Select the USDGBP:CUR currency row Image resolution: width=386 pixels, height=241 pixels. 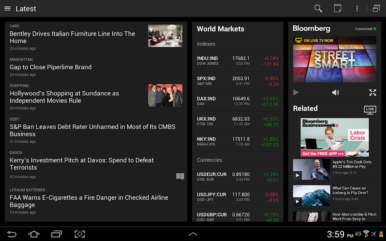[238, 215]
